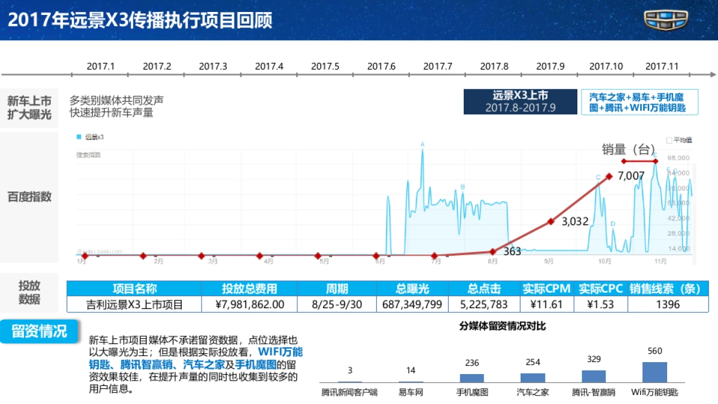Viewport: 718px width, 404px height.
Task: Select the 百度指数 section label
Action: click(29, 195)
